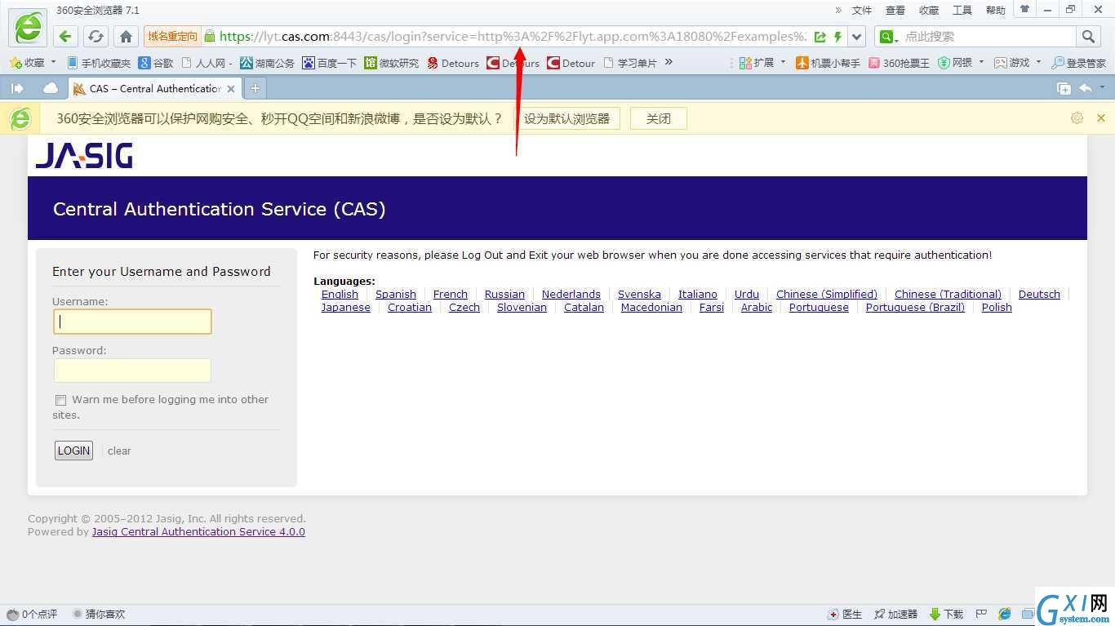The image size is (1115, 626).
Task: Focus the 点此搜索 search box
Action: coord(988,37)
